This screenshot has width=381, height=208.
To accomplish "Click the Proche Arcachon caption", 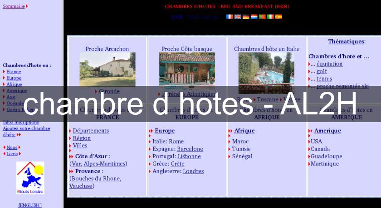I will click(107, 49).
